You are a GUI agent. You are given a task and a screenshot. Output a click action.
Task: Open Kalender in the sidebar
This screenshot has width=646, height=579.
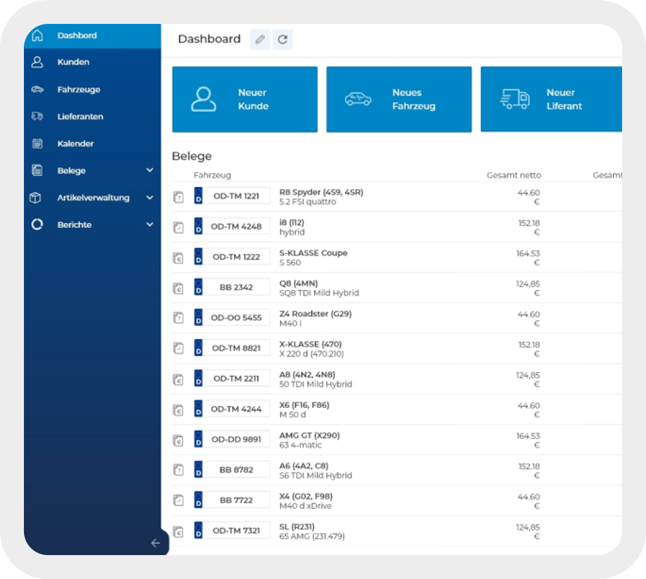coord(92,144)
